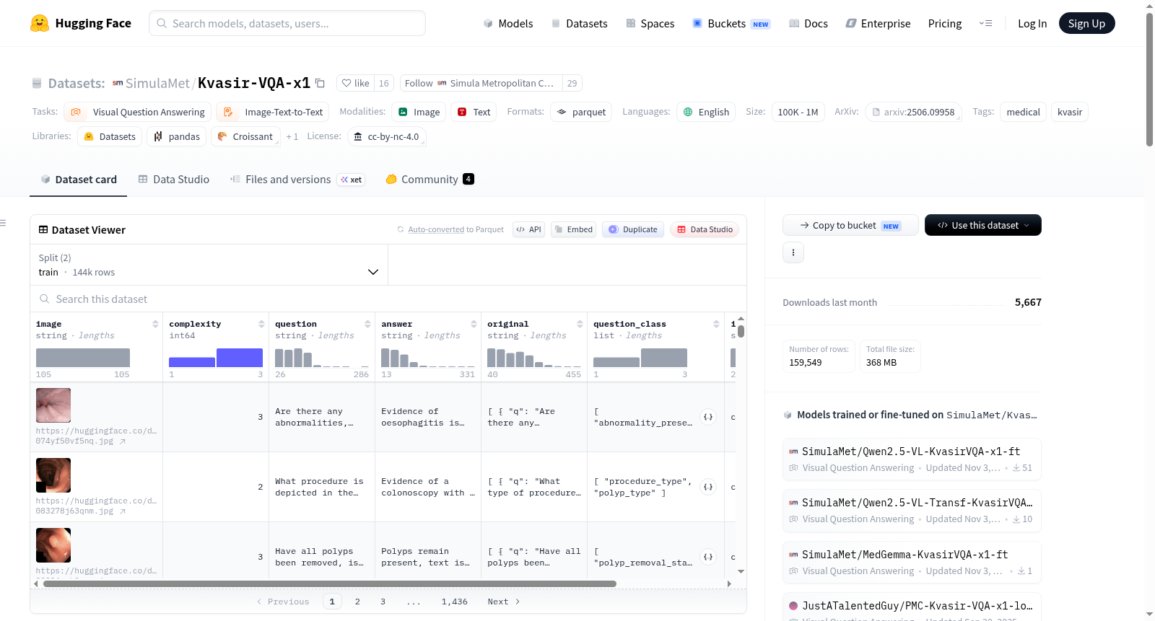Screen dimensions: 1155x621
Task: Open the Datasets menu item
Action: pos(579,23)
